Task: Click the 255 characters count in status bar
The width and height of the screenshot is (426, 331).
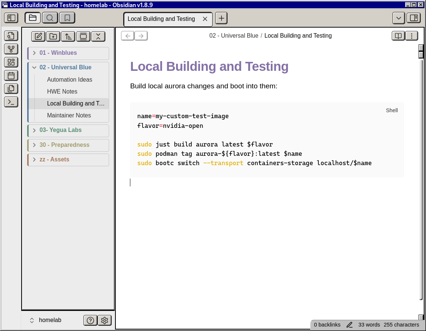Action: [x=401, y=325]
